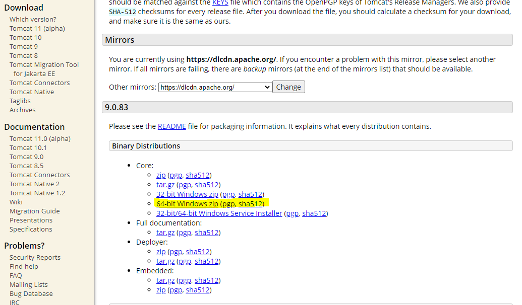
Task: Open Tomcat 11 (alpha) download link
Action: 37,29
